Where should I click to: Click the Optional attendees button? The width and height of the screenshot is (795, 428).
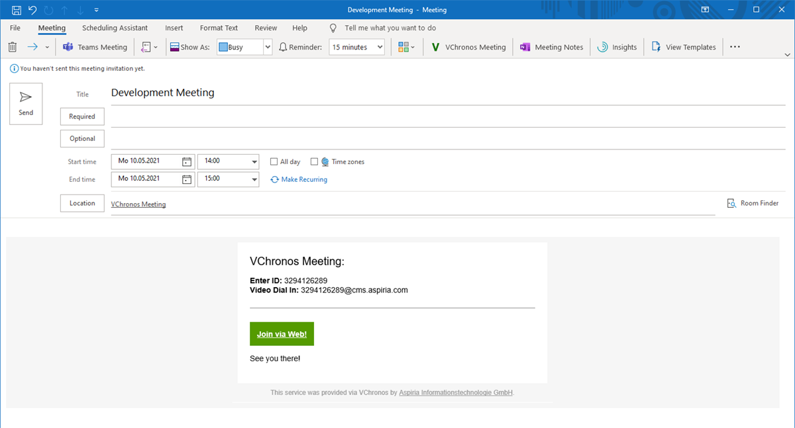[x=82, y=139]
